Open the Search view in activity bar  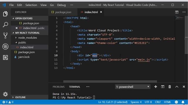point(5,24)
